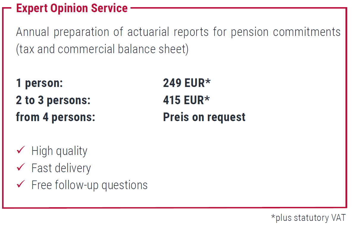
Task: Click the Expert Opinion Service heading
Action: pyautogui.click(x=72, y=8)
